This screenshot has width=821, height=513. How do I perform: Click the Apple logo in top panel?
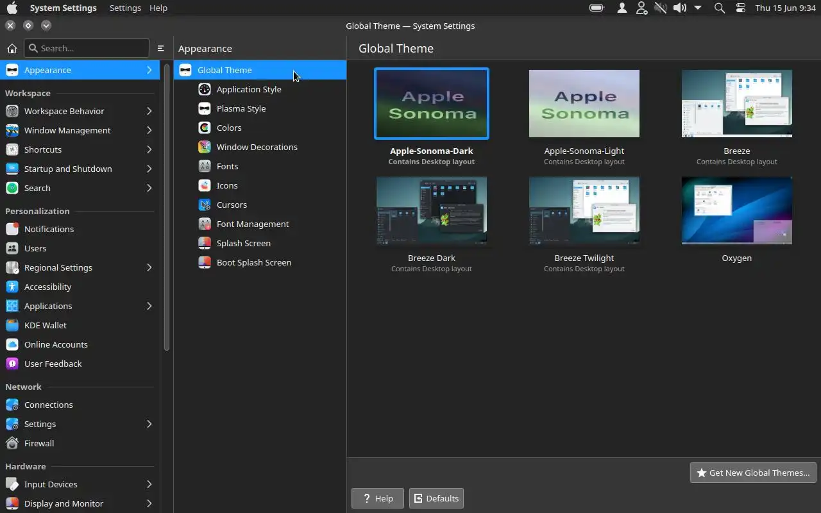(x=12, y=8)
